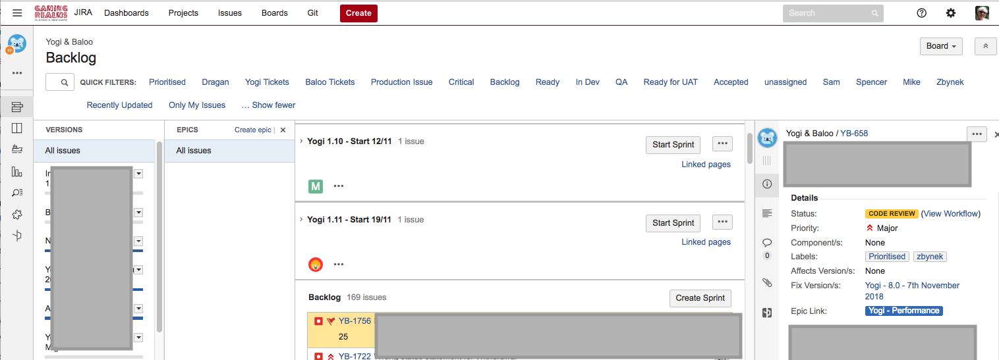Select All issues in the Versions panel
Screen dimensions: 999x360
(x=94, y=151)
